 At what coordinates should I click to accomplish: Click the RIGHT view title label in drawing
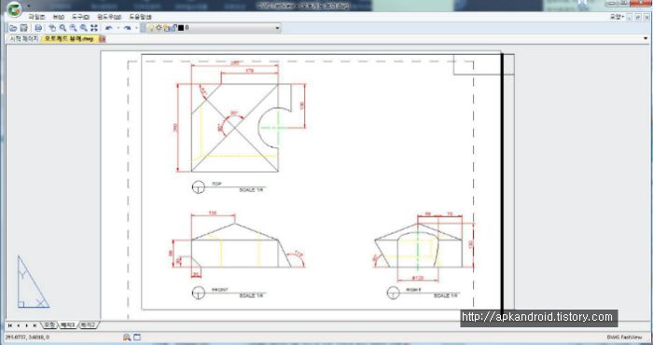coord(414,290)
